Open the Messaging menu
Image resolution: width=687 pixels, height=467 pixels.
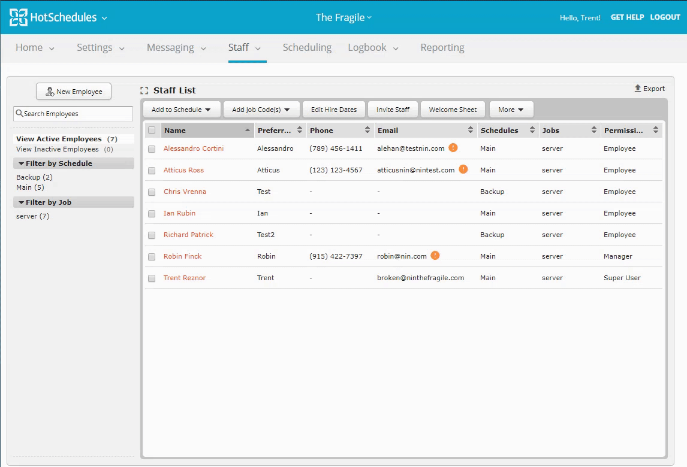[177, 48]
